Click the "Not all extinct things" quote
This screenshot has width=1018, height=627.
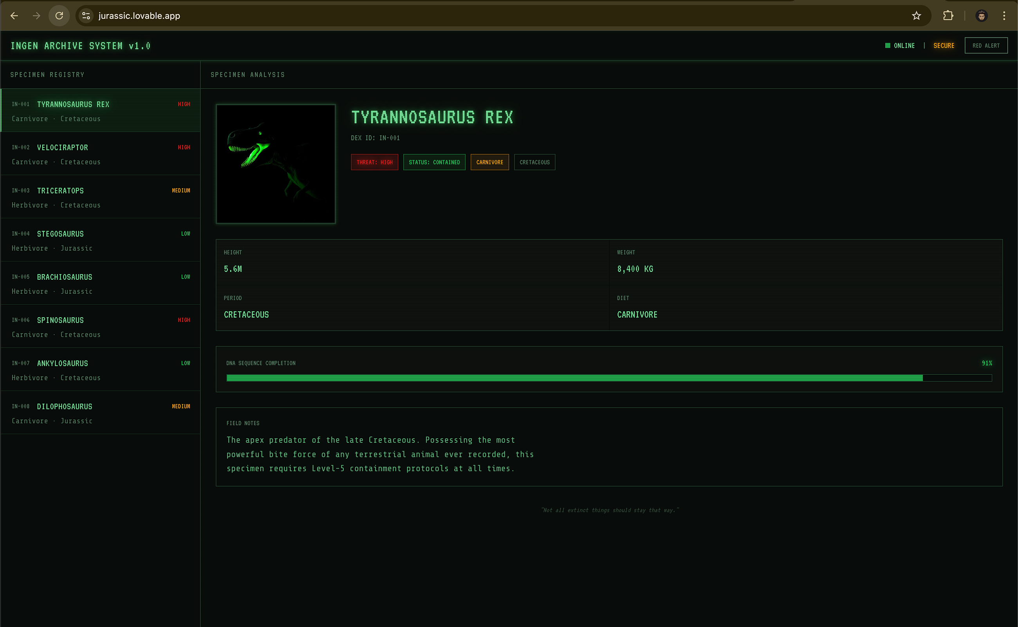(610, 510)
